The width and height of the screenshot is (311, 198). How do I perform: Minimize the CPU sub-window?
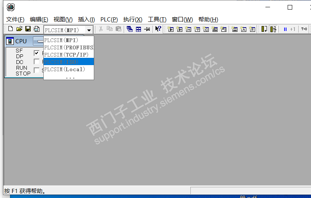click(38, 41)
